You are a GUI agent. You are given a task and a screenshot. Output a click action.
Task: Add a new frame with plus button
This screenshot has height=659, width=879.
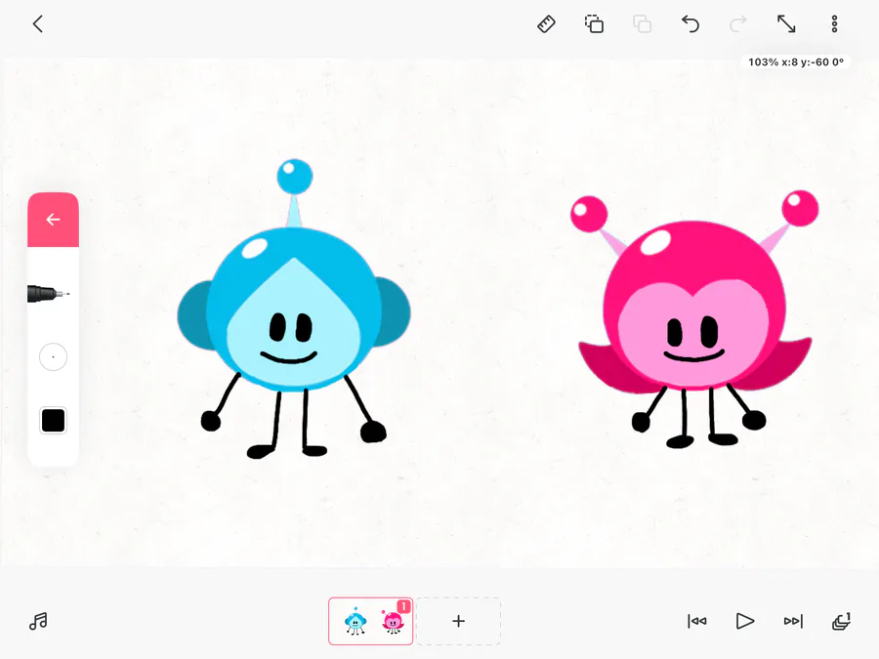(458, 621)
